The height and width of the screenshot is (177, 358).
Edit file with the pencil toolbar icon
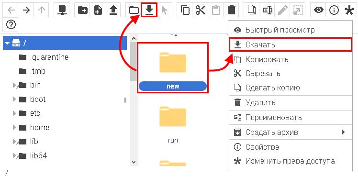pyautogui.click(x=282, y=10)
